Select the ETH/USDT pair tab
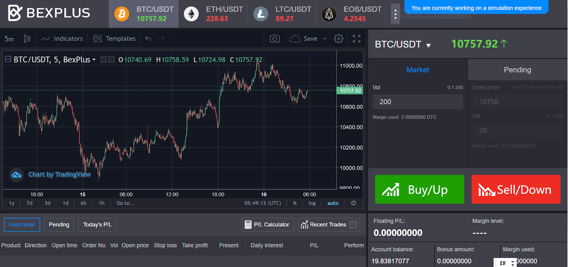Viewport: 568px width, 267px height. point(213,14)
